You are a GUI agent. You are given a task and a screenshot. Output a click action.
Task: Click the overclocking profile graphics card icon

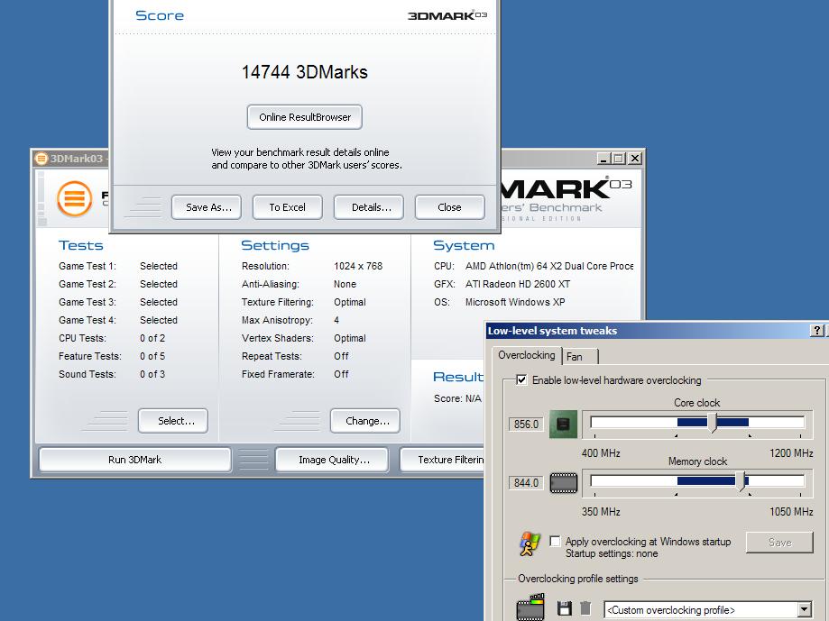point(530,607)
